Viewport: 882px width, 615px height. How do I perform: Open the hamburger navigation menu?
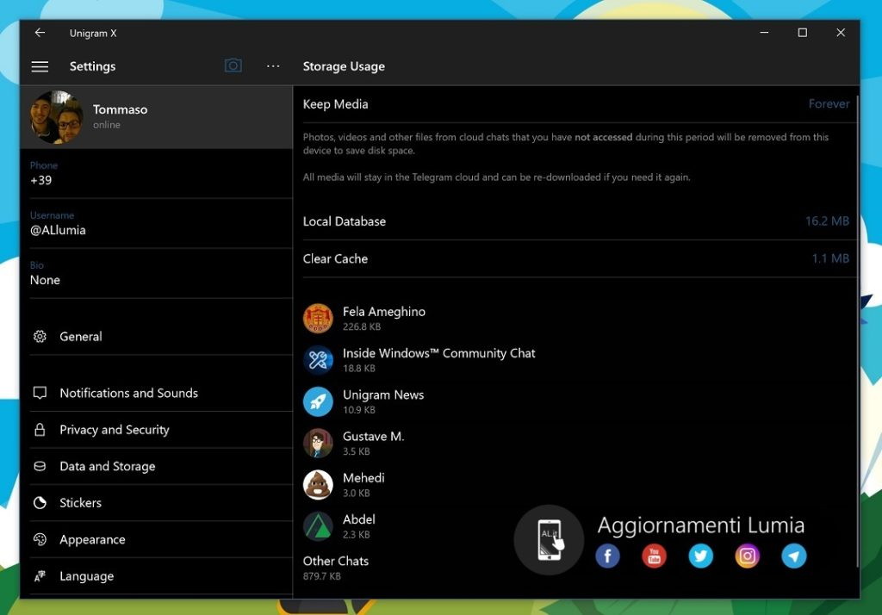click(40, 66)
